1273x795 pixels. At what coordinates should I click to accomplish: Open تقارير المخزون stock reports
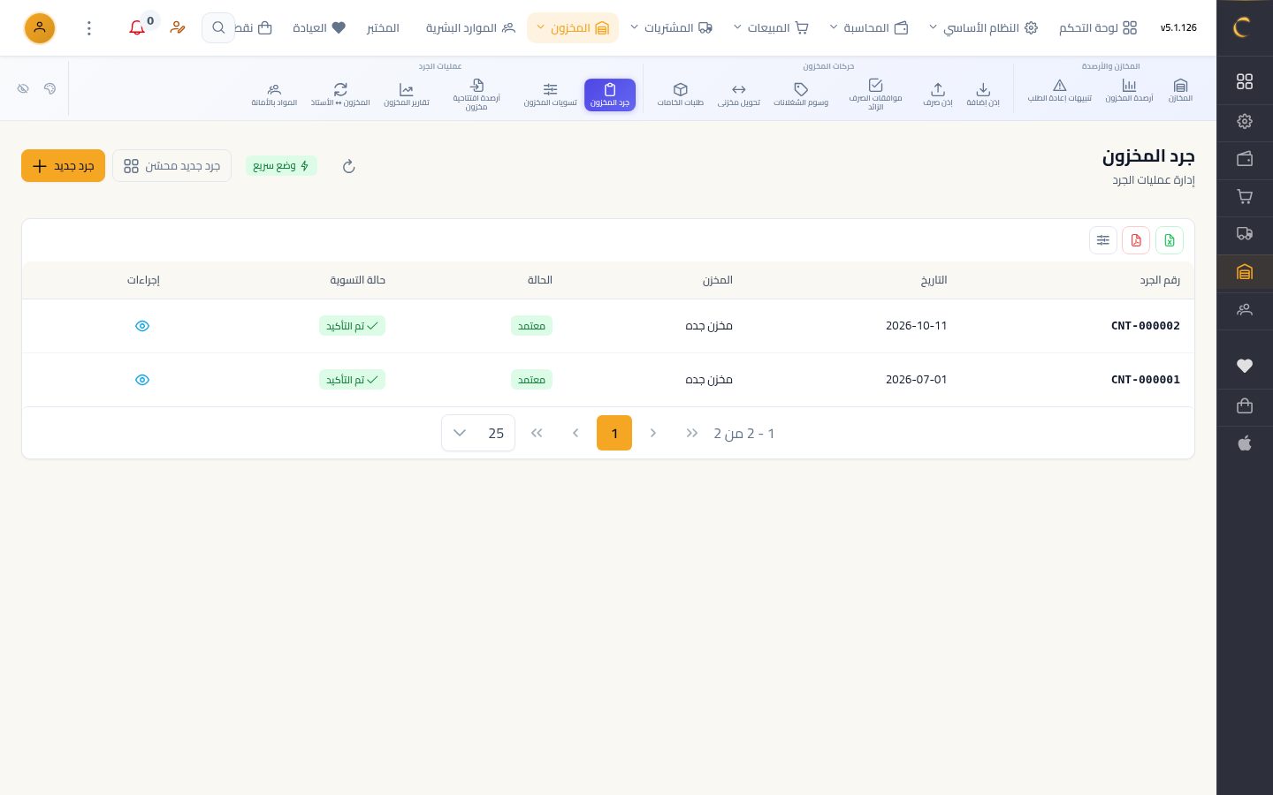(x=407, y=94)
